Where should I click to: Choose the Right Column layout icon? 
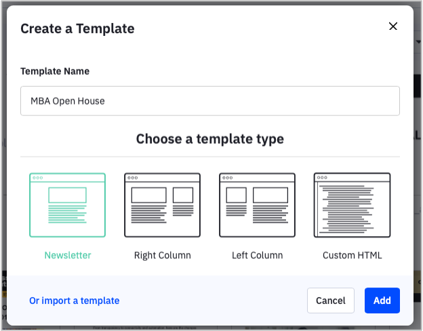click(162, 205)
